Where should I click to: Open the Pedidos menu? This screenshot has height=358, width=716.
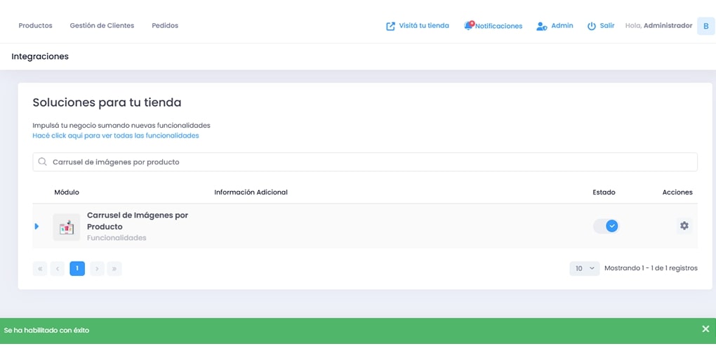coord(165,25)
